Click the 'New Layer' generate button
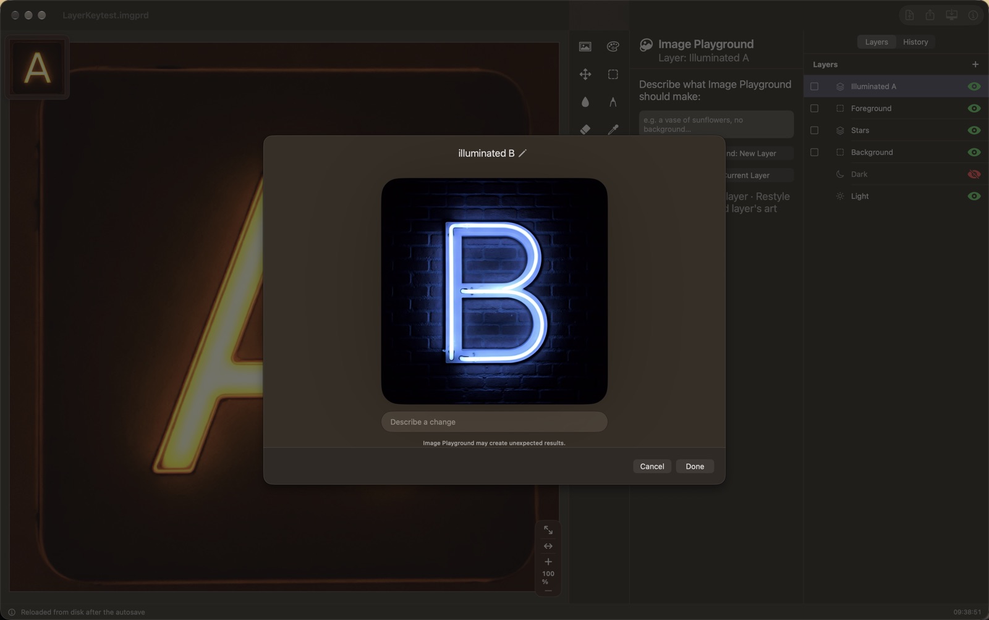The height and width of the screenshot is (620, 989). tap(759, 153)
